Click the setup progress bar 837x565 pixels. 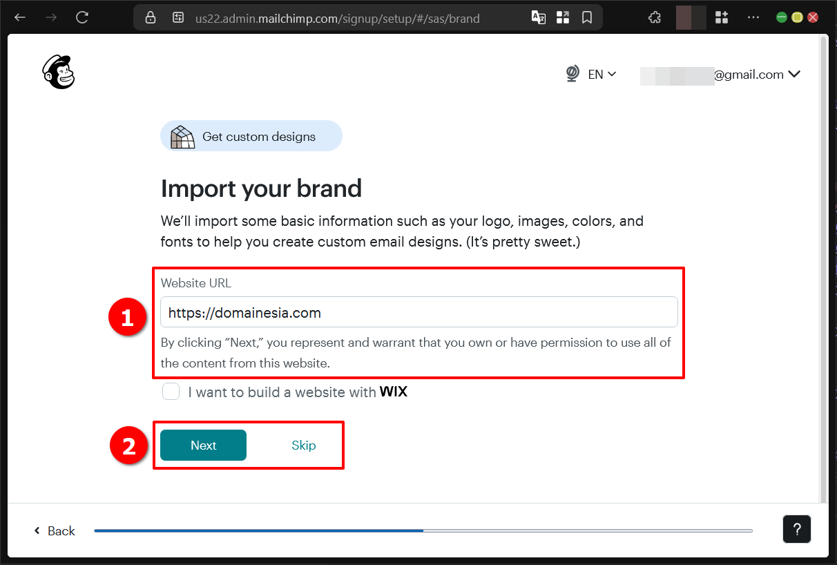[424, 530]
